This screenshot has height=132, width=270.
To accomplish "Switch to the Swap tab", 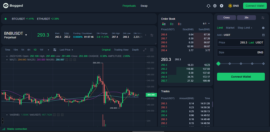I will [x=144, y=6].
